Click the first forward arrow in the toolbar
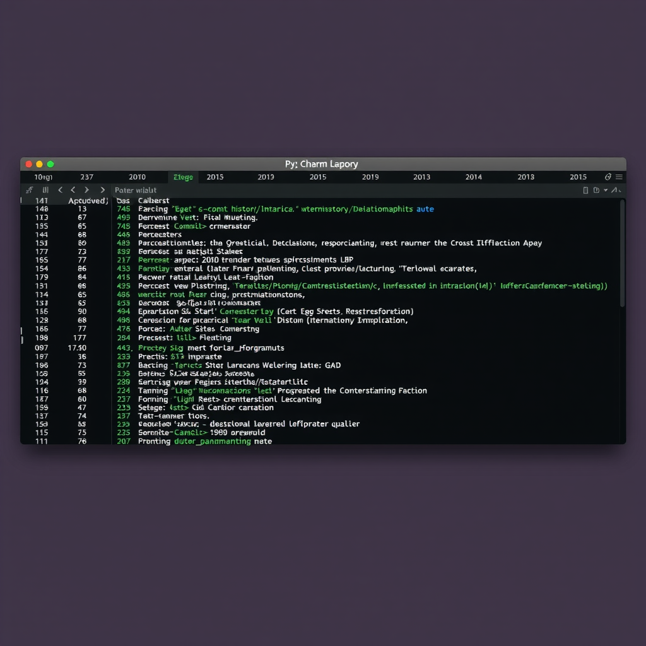The height and width of the screenshot is (646, 646). click(x=86, y=190)
